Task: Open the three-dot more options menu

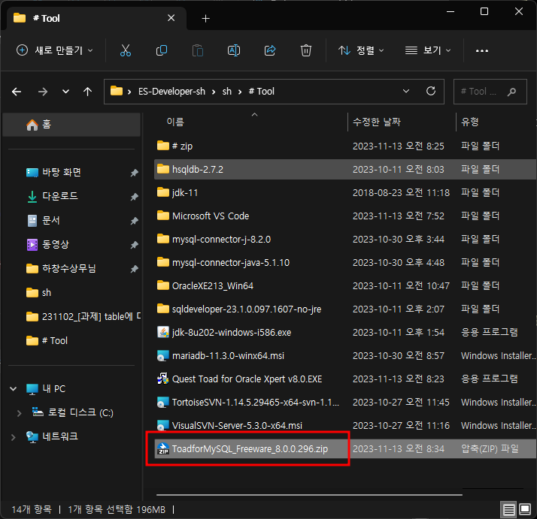Action: (482, 50)
